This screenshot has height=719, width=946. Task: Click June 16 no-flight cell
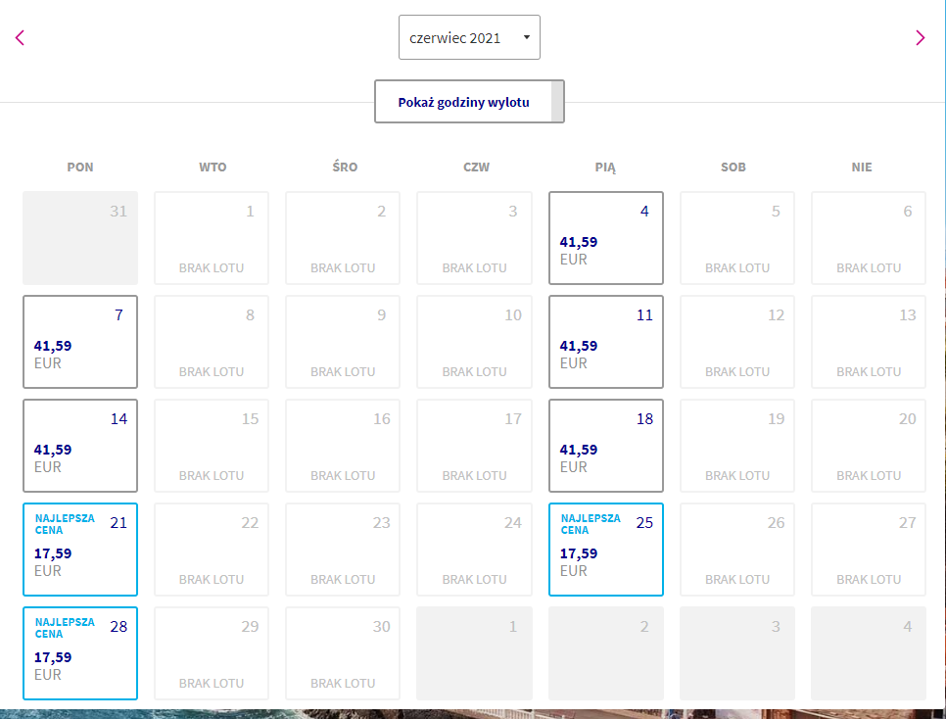(343, 446)
